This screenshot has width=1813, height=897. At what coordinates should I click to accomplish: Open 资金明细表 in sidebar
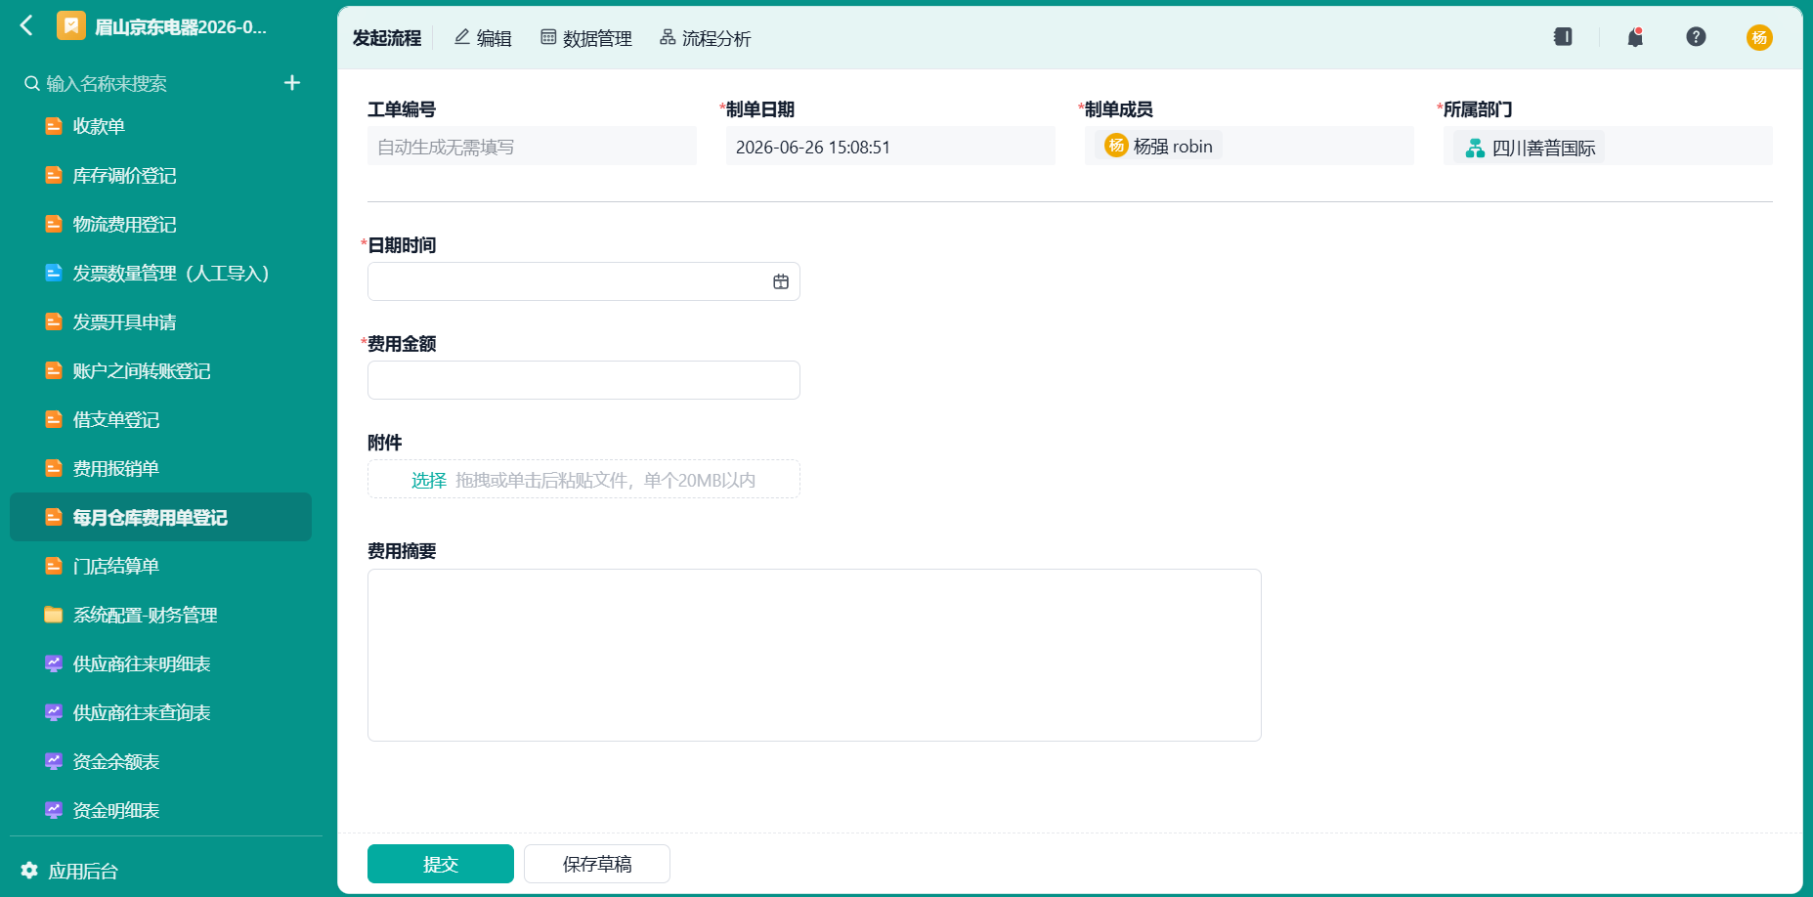(x=161, y=810)
